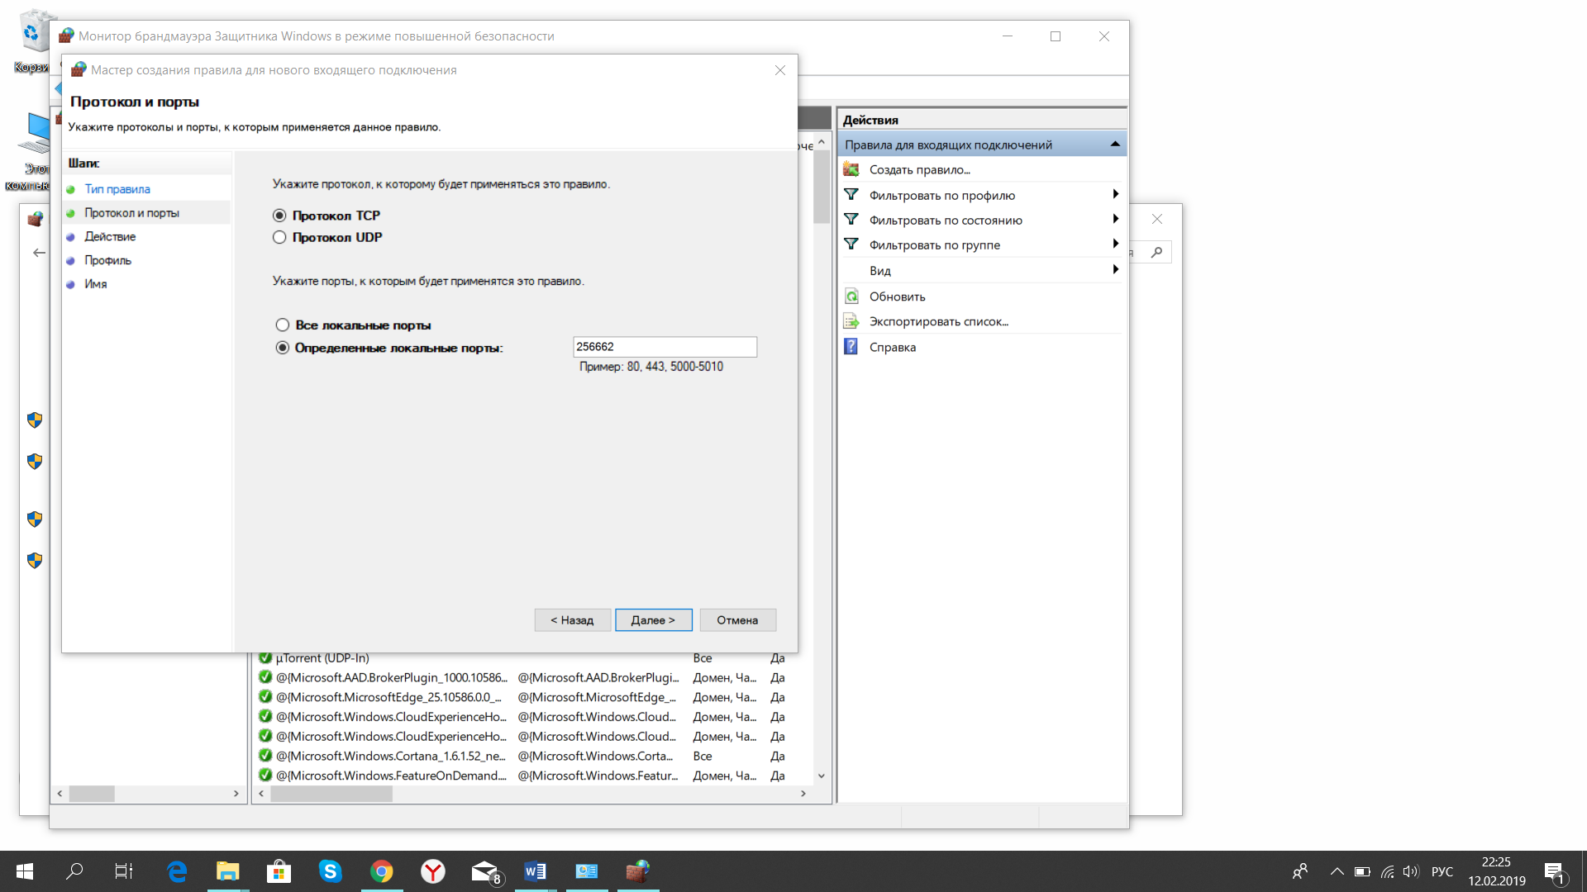The image size is (1587, 892).
Task: Collapse 'Правила для входящих подключений' section
Action: 1114,145
